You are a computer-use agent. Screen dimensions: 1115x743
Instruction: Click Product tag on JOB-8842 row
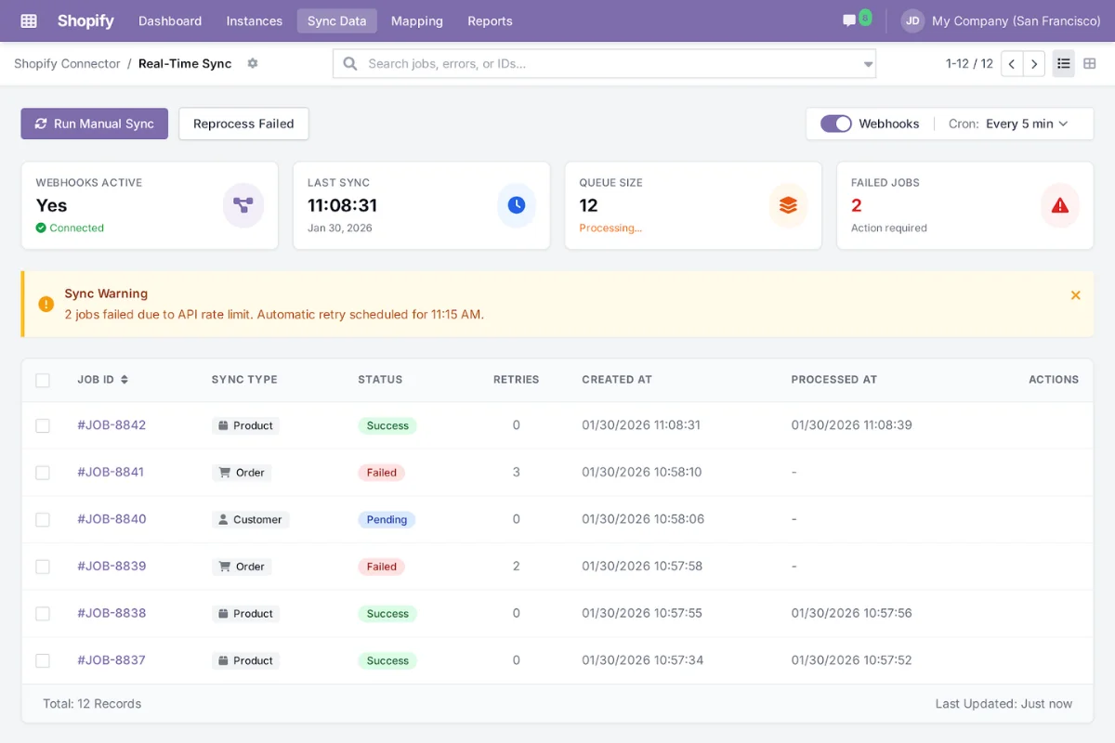tap(245, 425)
